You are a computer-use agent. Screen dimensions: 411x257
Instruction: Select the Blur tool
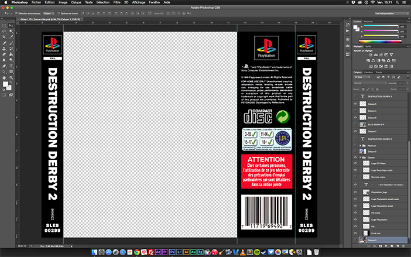[4, 60]
